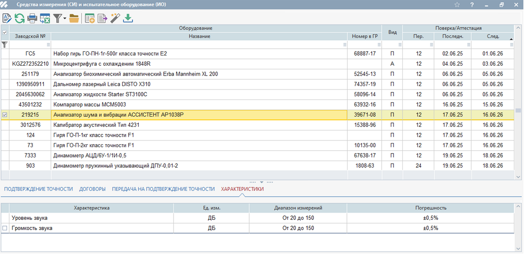Viewport: 525px width, 256px height.
Task: Sort by Пер. column header
Action: coord(418,36)
